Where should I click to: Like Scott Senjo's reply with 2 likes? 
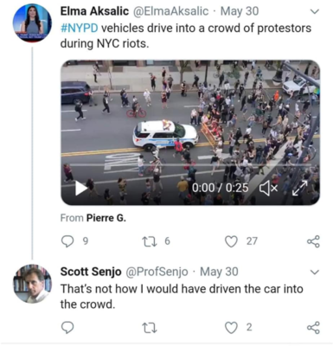(x=231, y=328)
